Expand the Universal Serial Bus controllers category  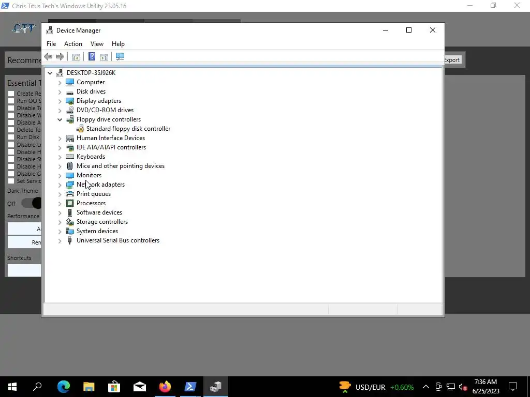60,241
